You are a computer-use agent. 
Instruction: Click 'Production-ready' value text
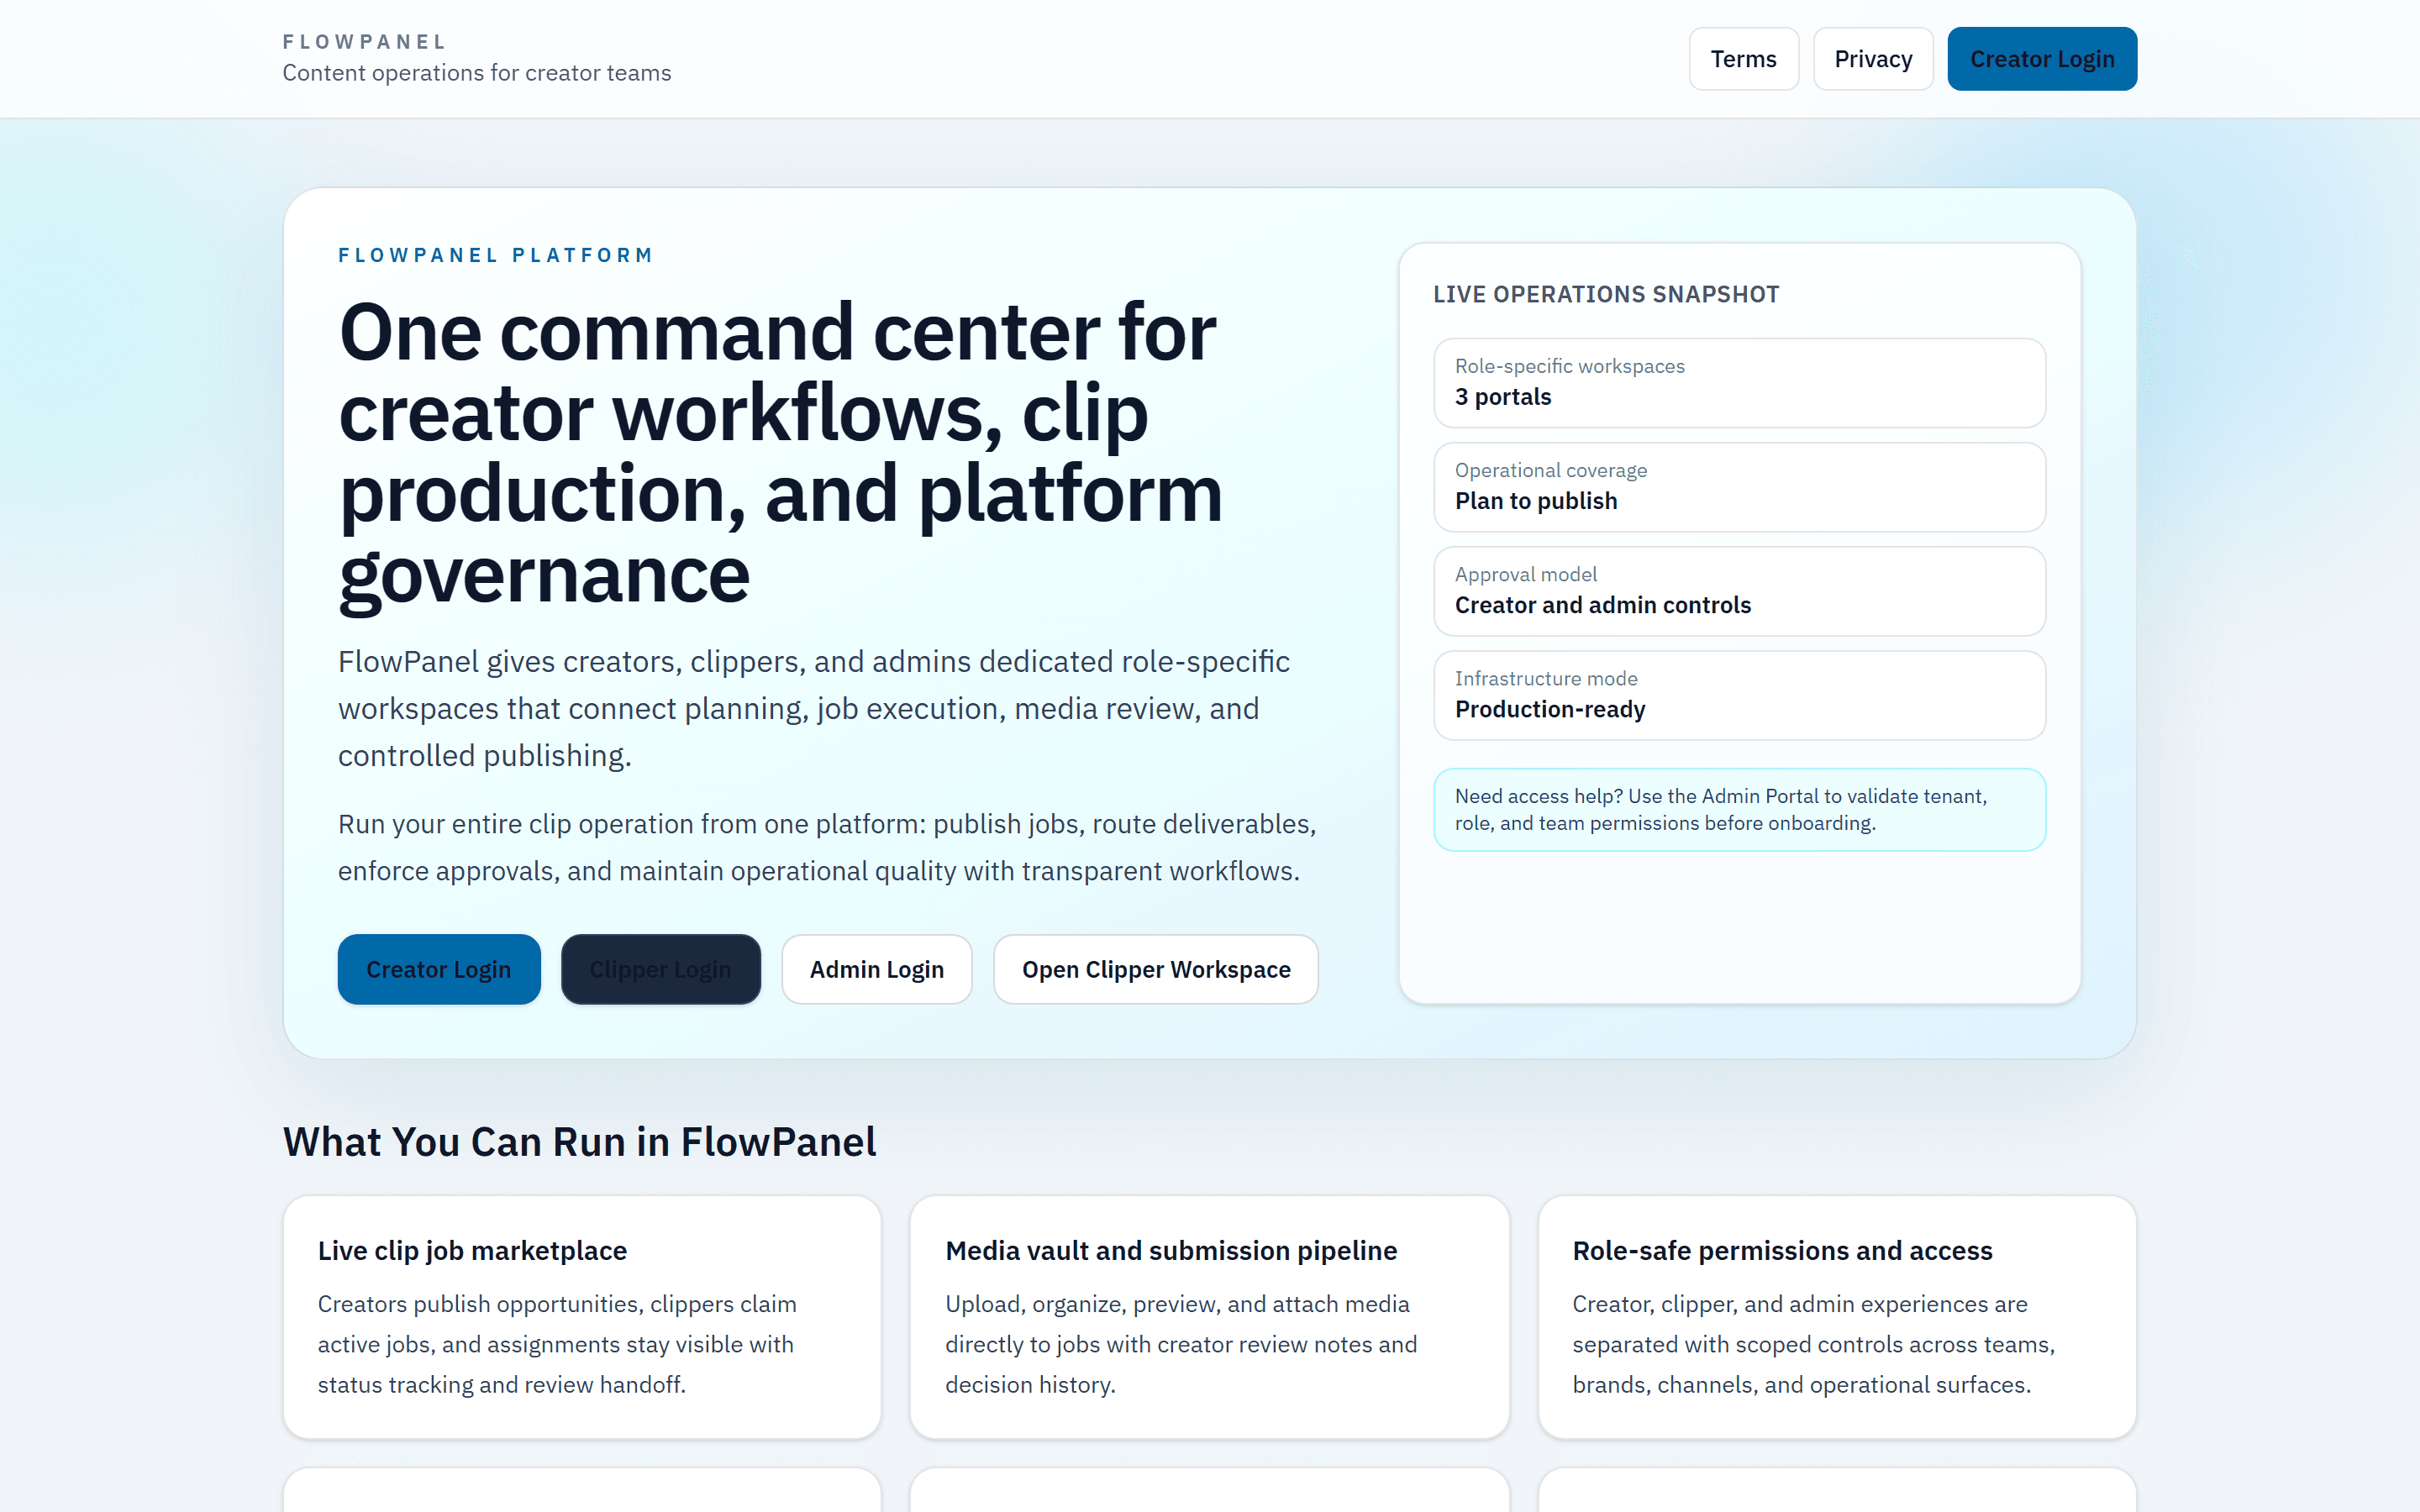[1550, 709]
